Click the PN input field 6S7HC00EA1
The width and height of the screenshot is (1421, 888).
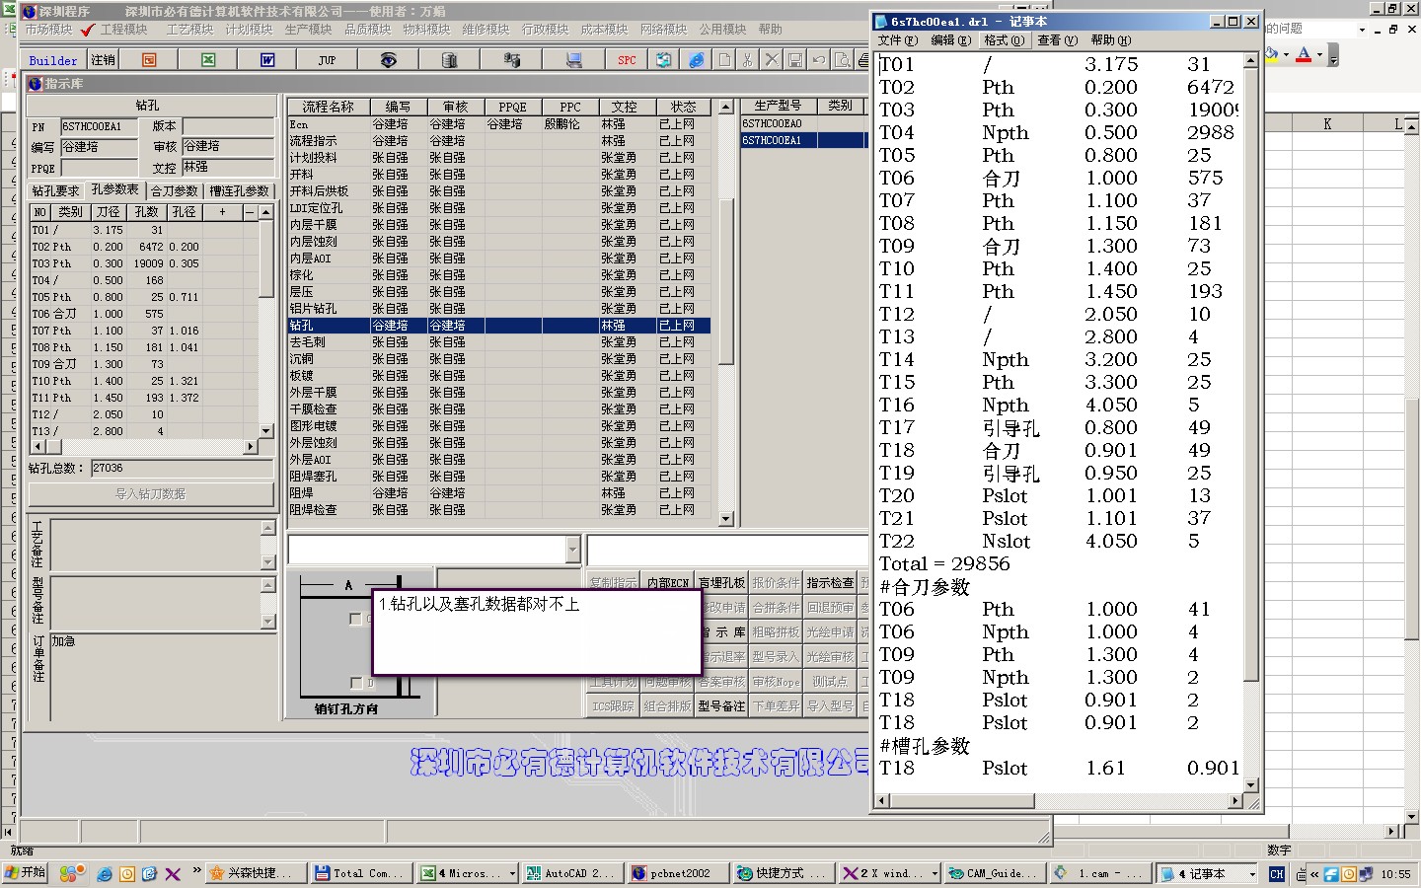(x=99, y=126)
